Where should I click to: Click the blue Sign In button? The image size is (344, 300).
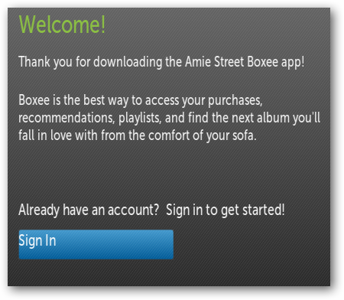coord(96,244)
